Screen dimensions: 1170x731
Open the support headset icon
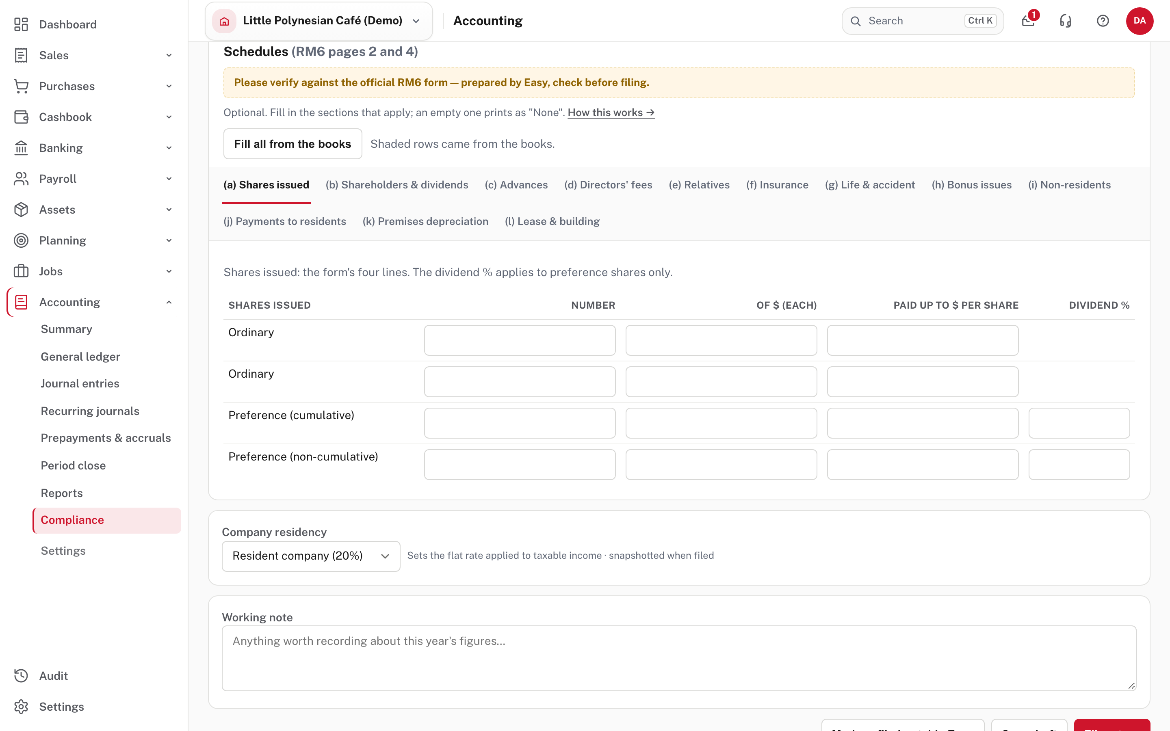click(1066, 21)
